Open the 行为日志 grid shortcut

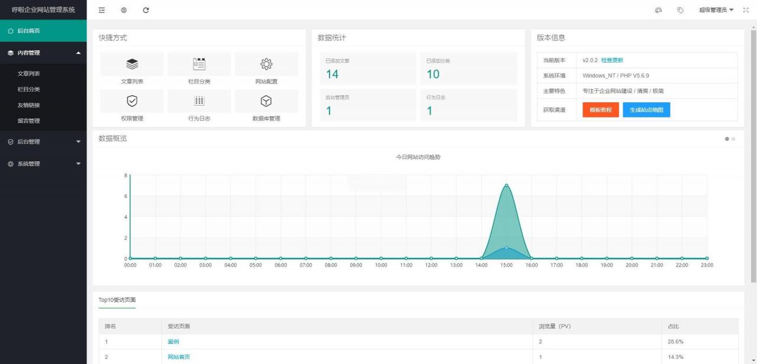(199, 101)
